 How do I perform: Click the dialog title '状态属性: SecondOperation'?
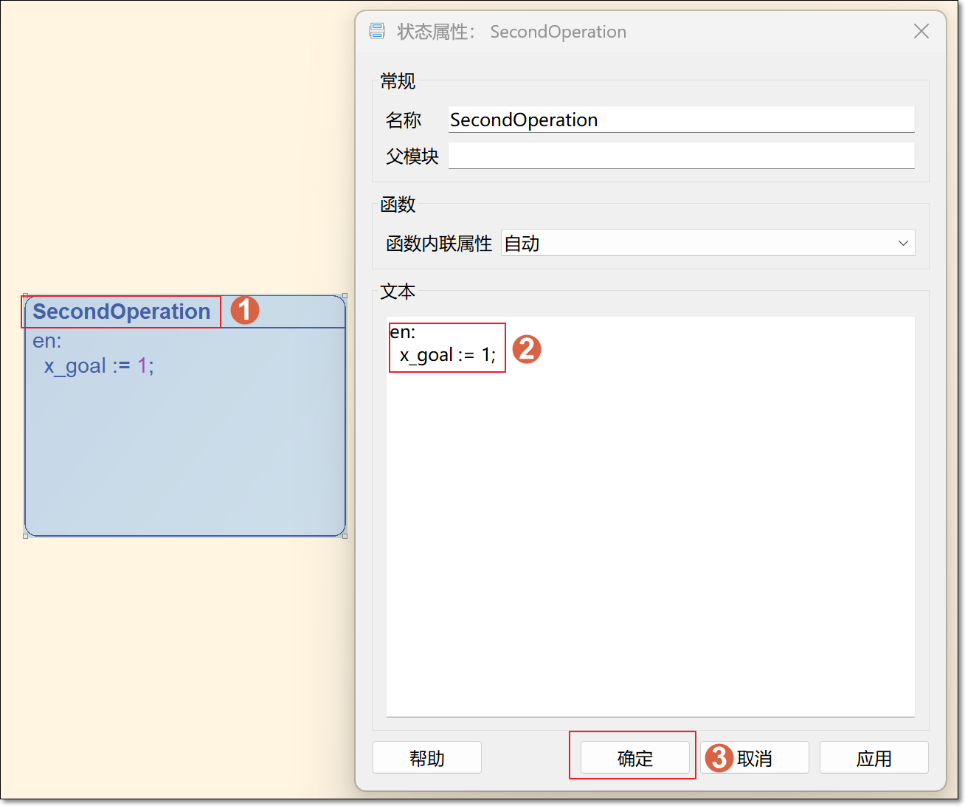click(x=512, y=32)
